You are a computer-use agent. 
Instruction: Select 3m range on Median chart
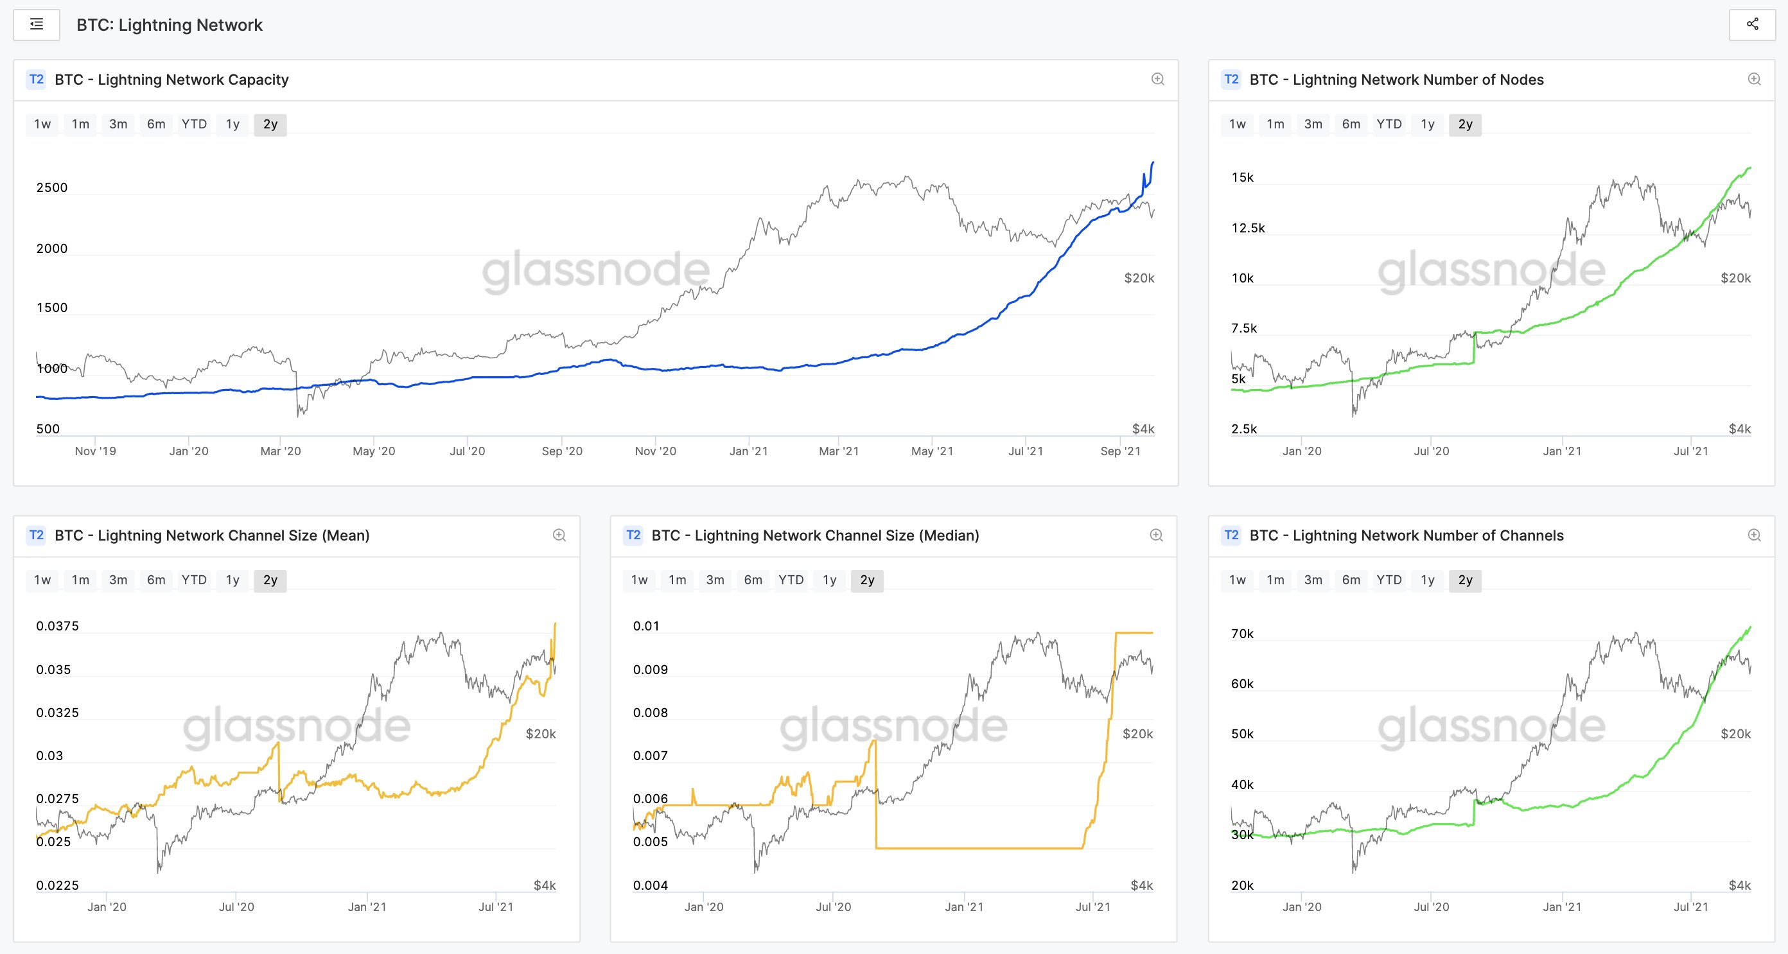point(715,580)
